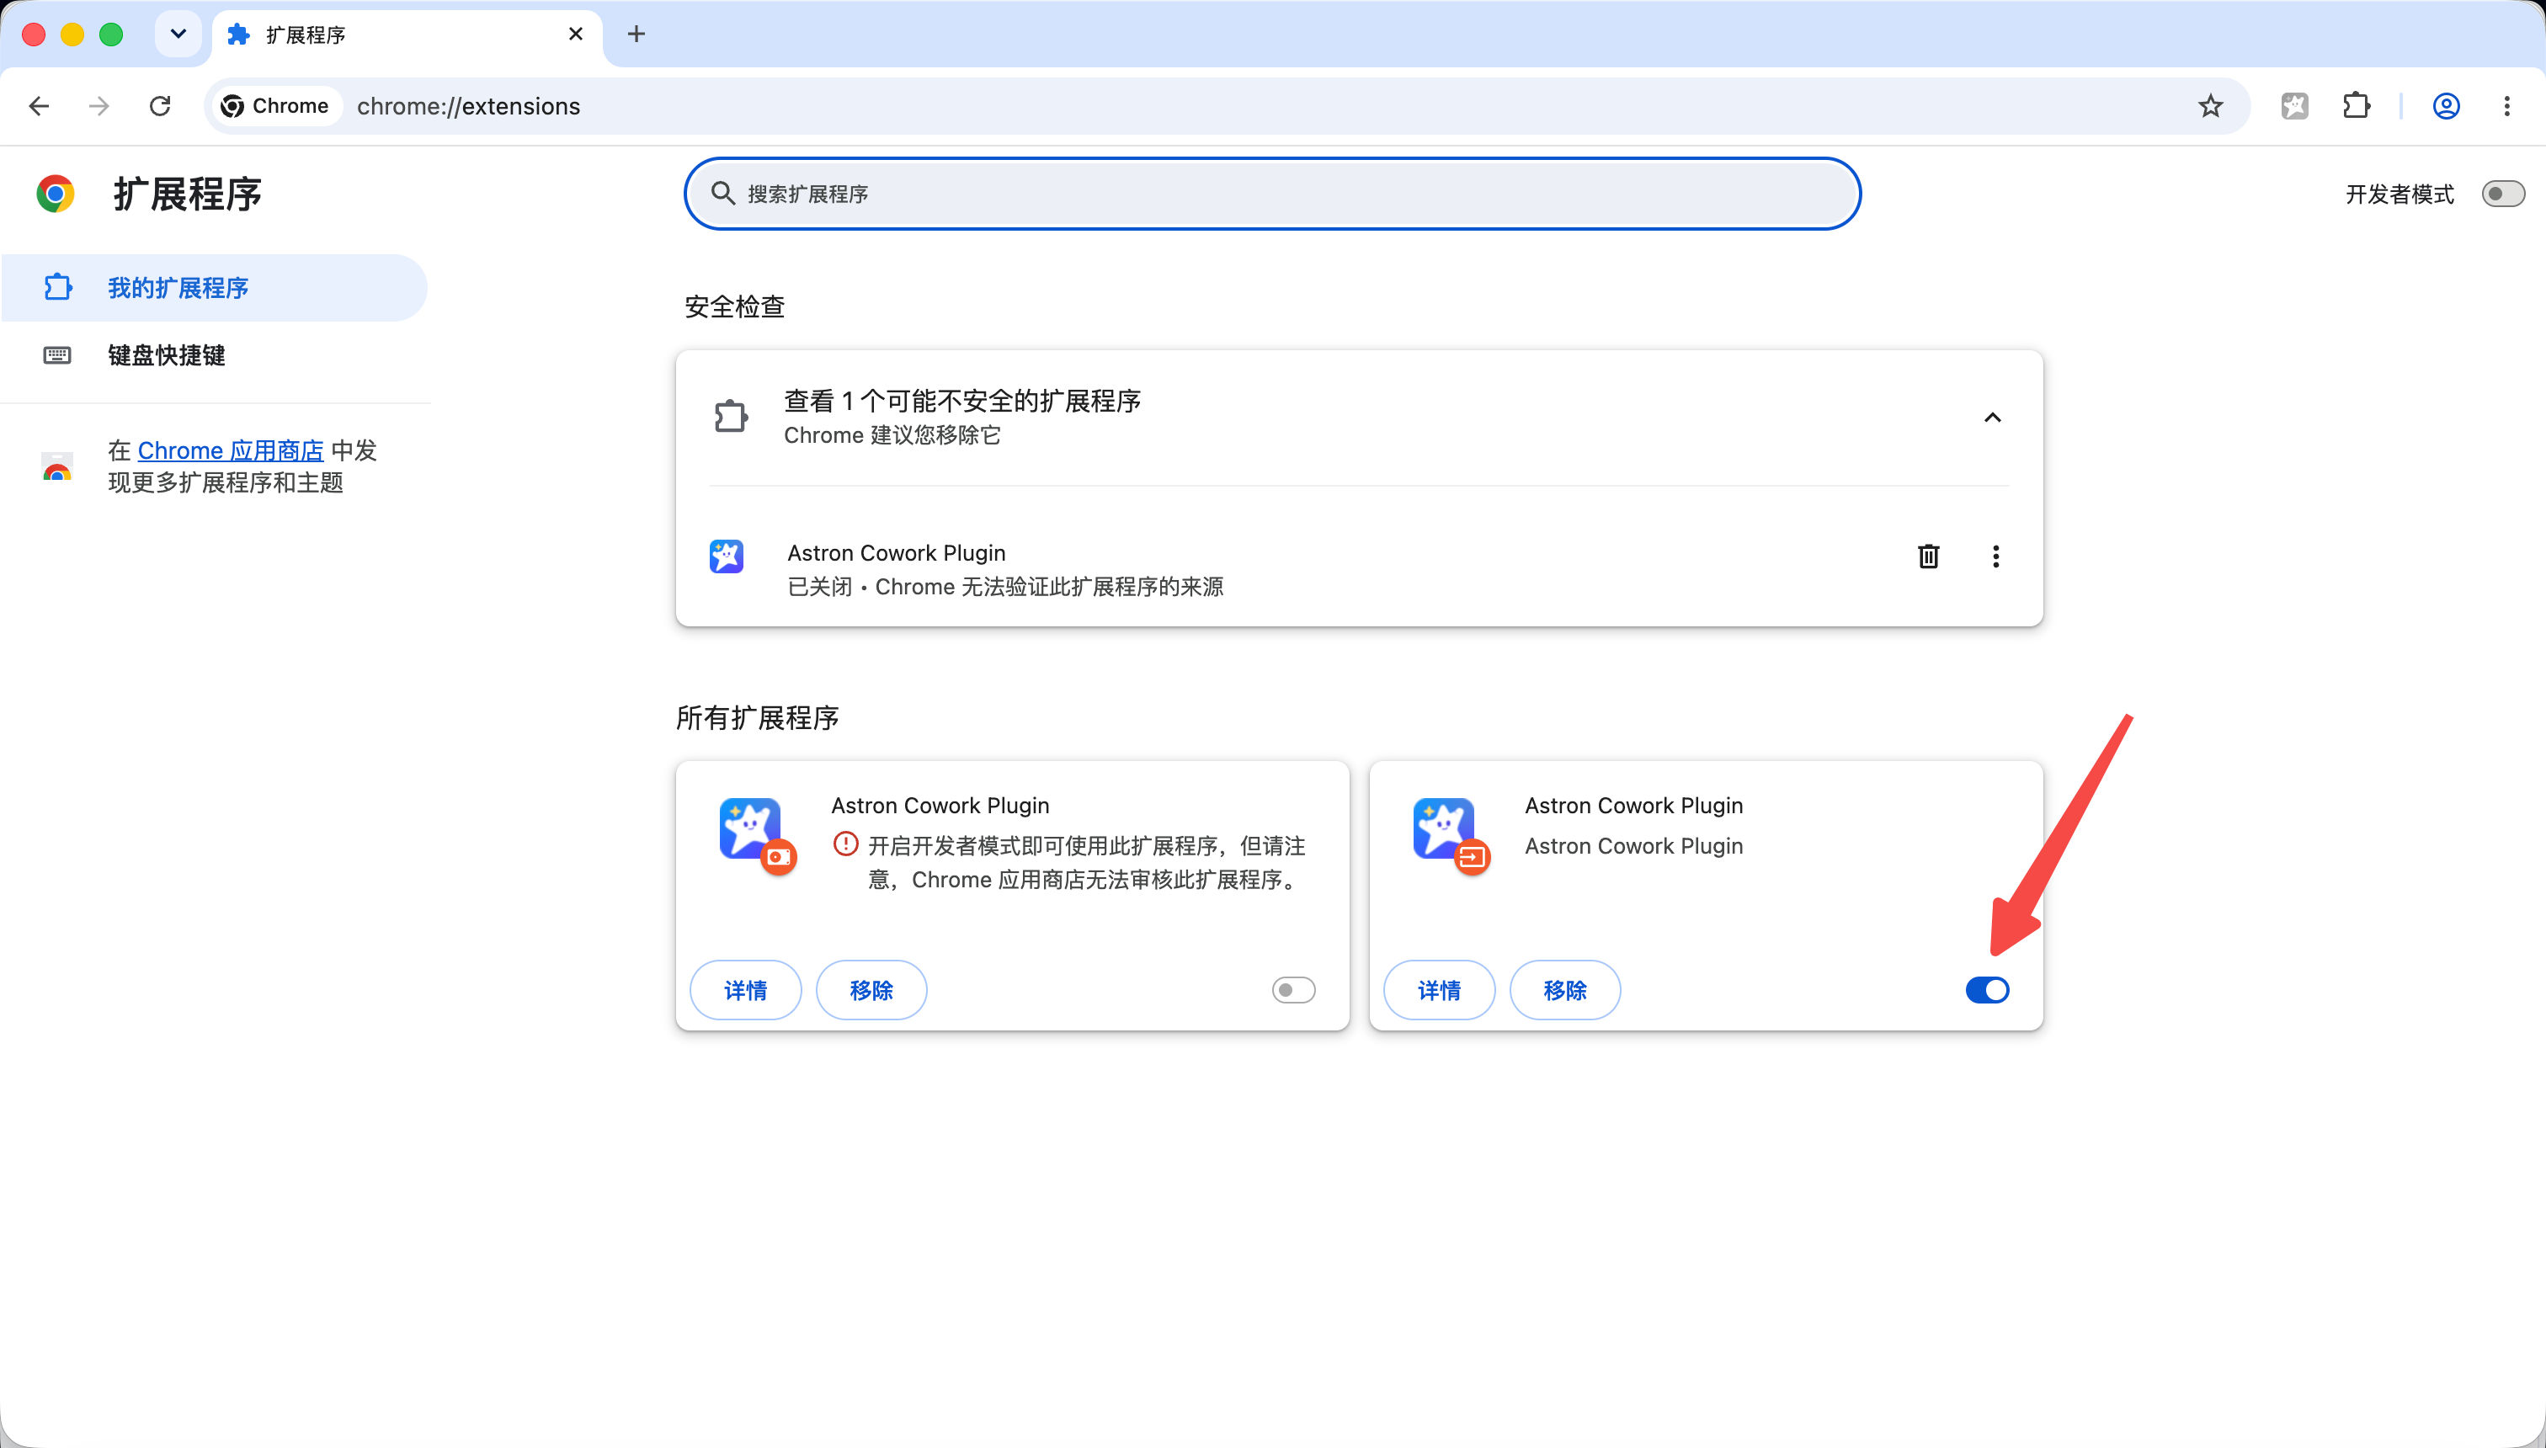The width and height of the screenshot is (2546, 1448).
Task: Open 详情 for the enabled plugin
Action: [x=1439, y=989]
